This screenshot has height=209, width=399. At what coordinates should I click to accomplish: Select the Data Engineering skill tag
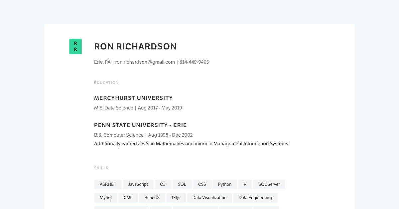tap(255, 198)
